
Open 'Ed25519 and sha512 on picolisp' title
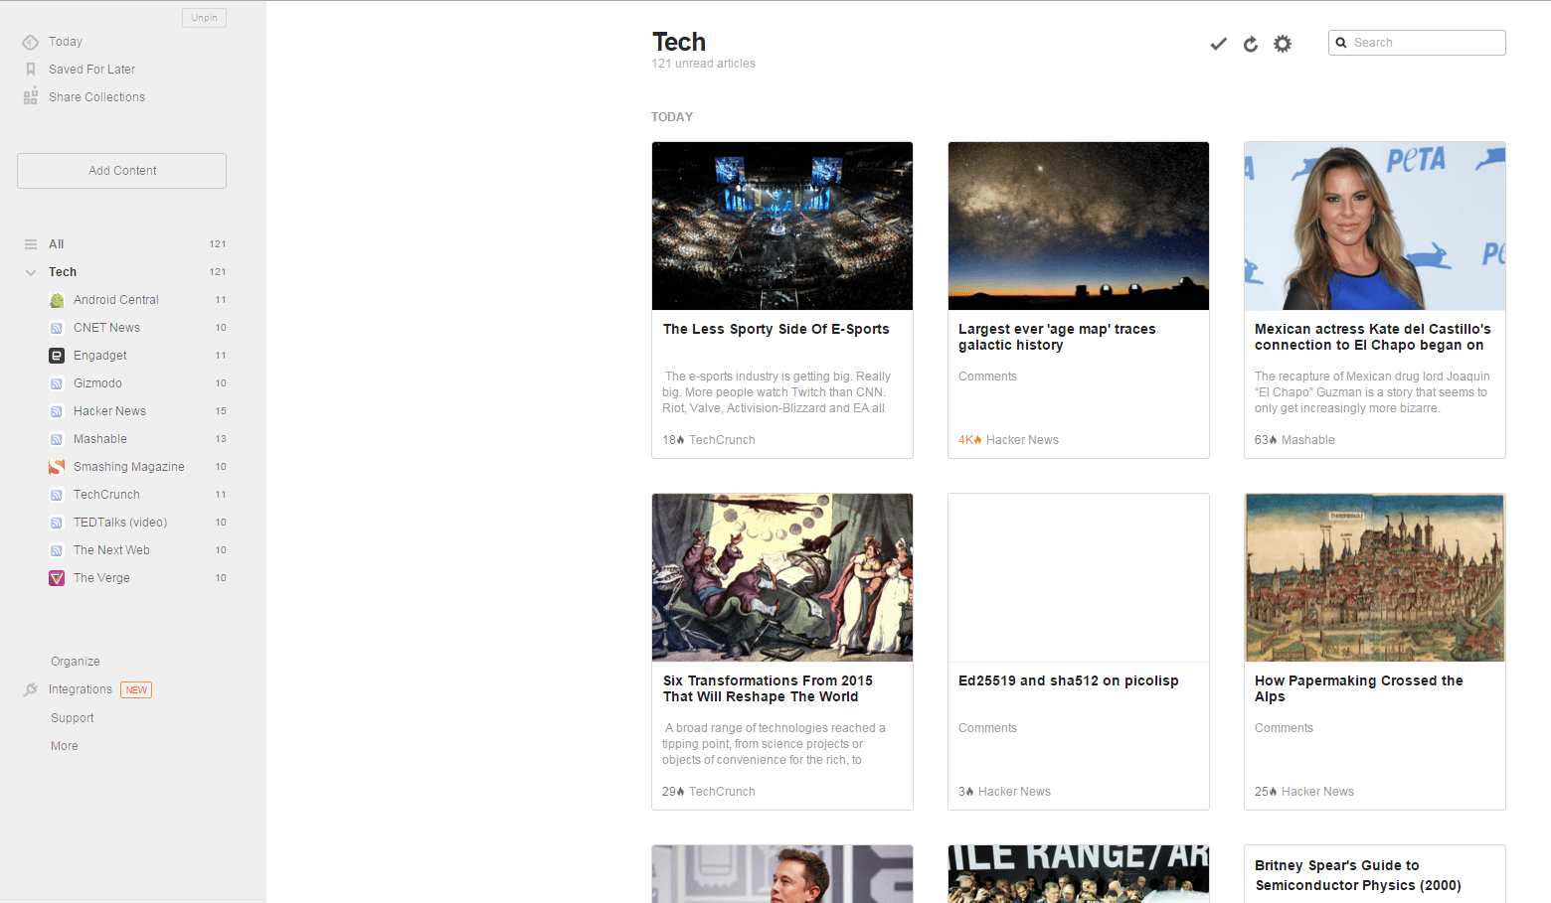point(1069,680)
